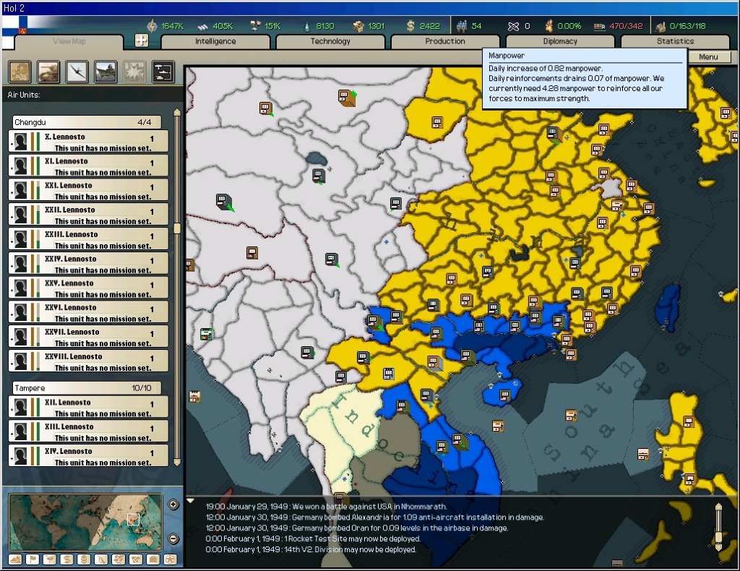This screenshot has width=740, height=571.
Task: Click the Menu button
Action: [708, 56]
